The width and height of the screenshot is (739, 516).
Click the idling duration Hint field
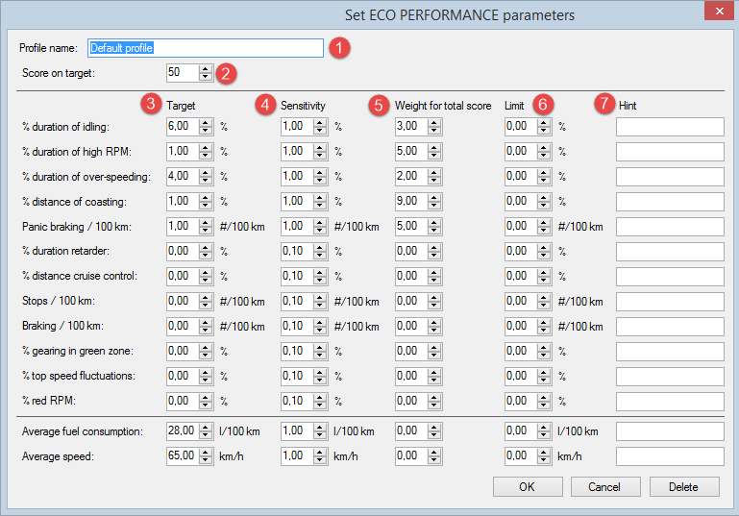pyautogui.click(x=669, y=126)
